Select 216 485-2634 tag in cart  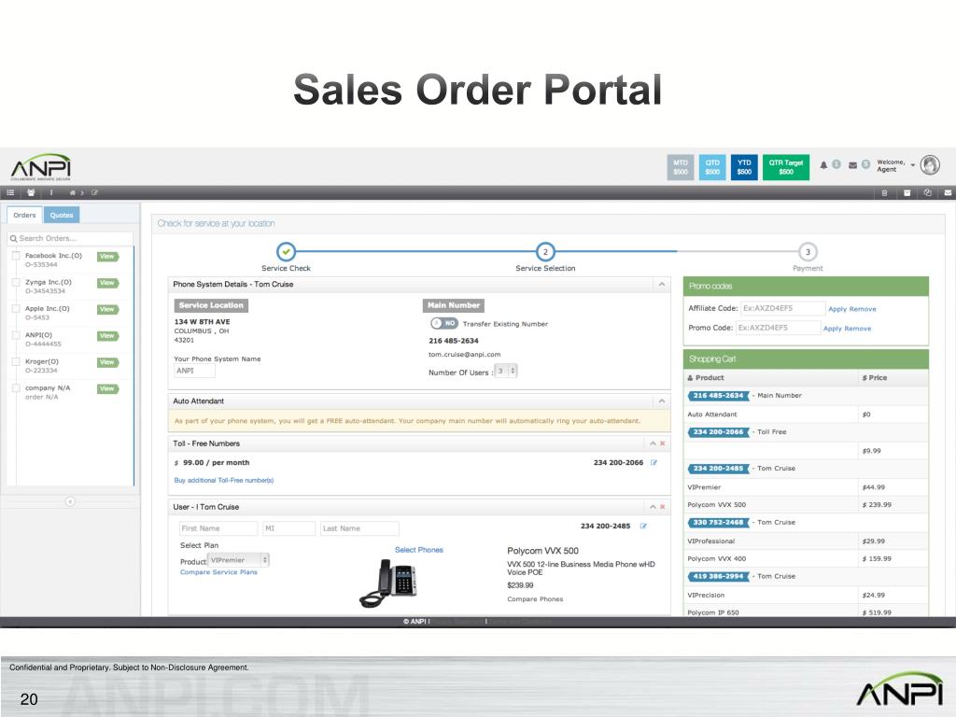(718, 396)
